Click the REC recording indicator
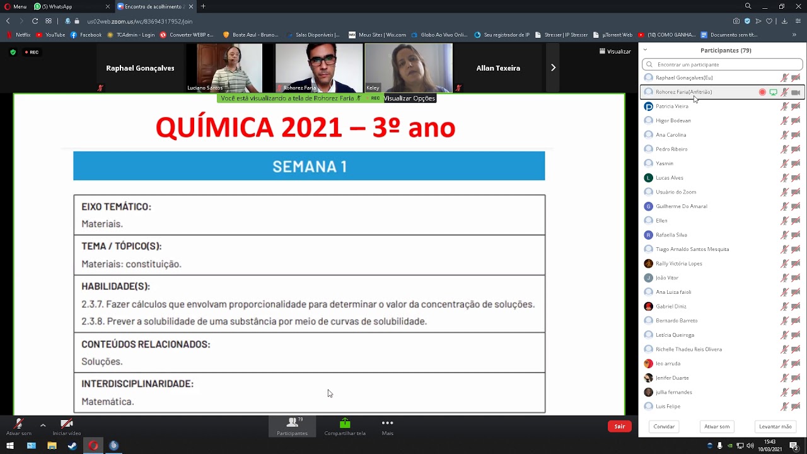The image size is (807, 454). point(32,52)
